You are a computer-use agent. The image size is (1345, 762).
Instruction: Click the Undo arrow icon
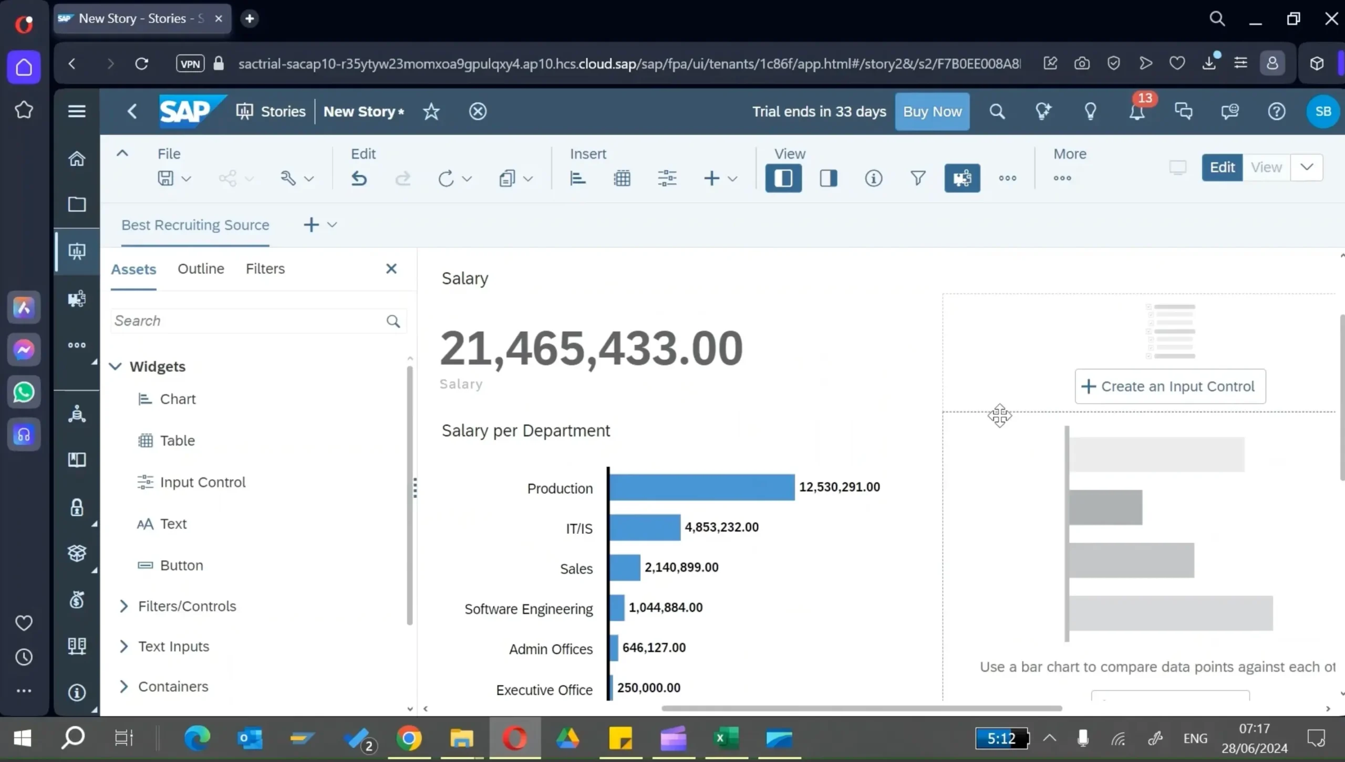(x=359, y=178)
